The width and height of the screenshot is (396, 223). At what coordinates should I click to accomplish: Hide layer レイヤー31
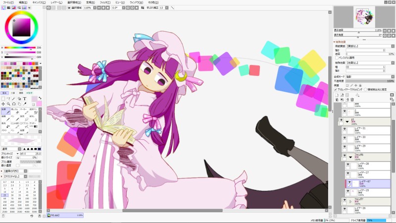[x=345, y=129]
